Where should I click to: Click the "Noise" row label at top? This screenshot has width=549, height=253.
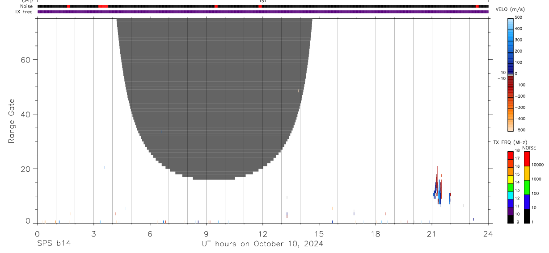pos(27,6)
